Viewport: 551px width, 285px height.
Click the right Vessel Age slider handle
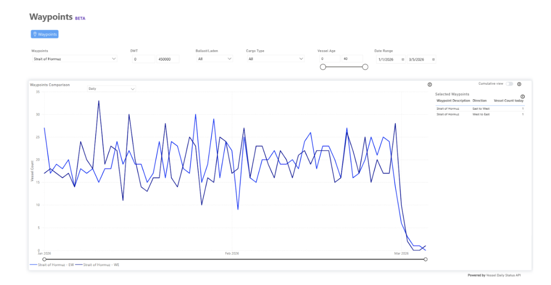pyautogui.click(x=365, y=67)
